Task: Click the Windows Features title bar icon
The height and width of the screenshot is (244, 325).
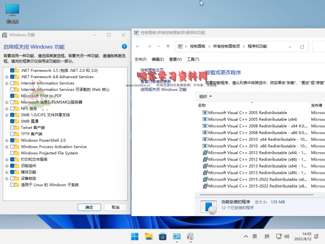Action: click(x=4, y=35)
